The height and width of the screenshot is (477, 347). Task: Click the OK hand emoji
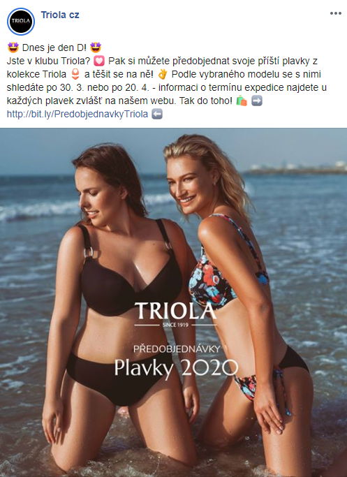coord(163,74)
